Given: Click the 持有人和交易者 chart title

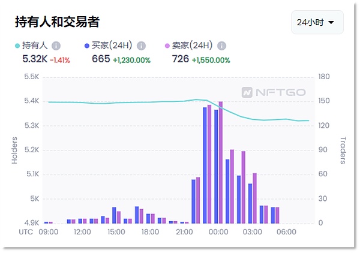Looking at the screenshot, I should 57,22.
